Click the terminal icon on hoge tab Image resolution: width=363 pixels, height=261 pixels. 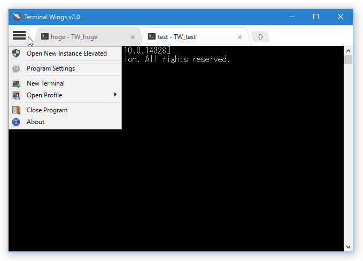coord(45,36)
